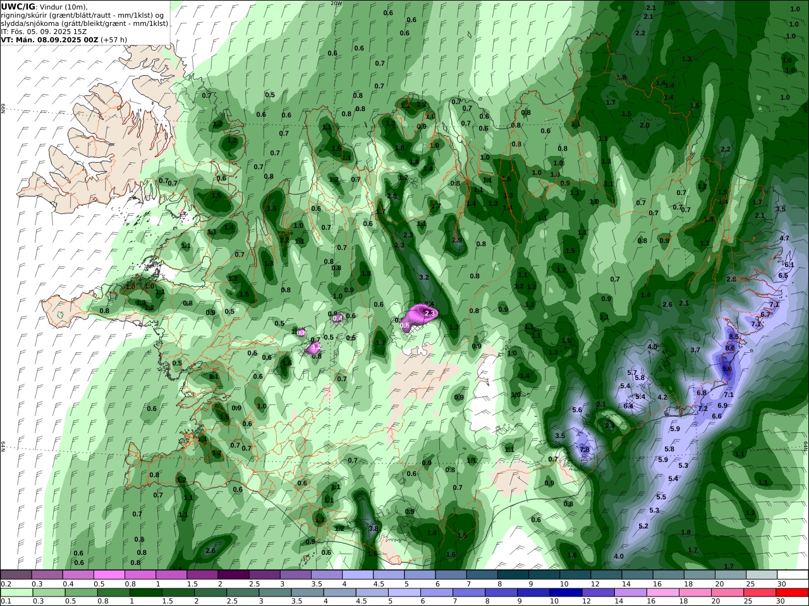Screen dimensions: 809x606
Task: Click the 6.5 precipitation value on the map
Action: (x=783, y=276)
